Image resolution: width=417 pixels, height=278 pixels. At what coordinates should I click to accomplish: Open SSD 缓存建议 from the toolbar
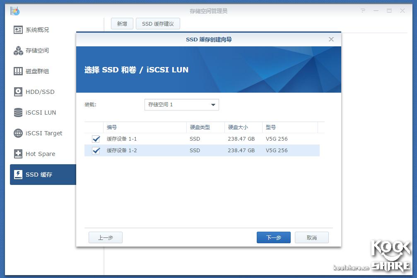(158, 24)
